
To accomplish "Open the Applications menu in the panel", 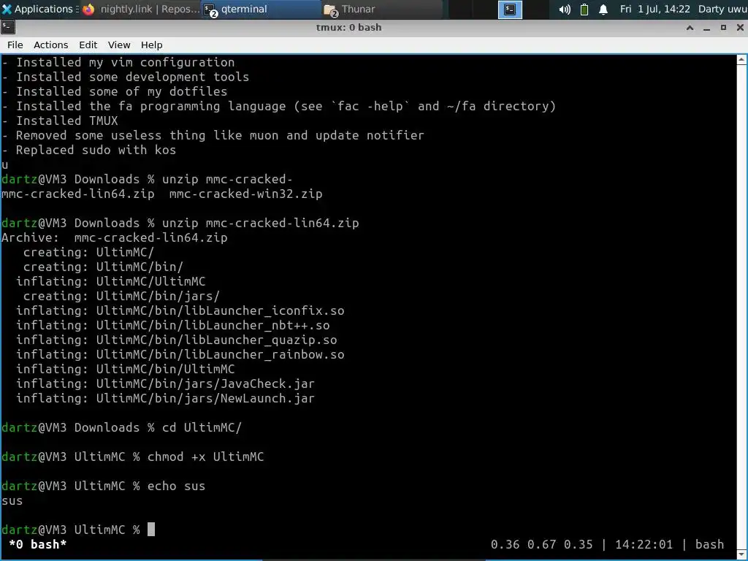I will click(39, 9).
